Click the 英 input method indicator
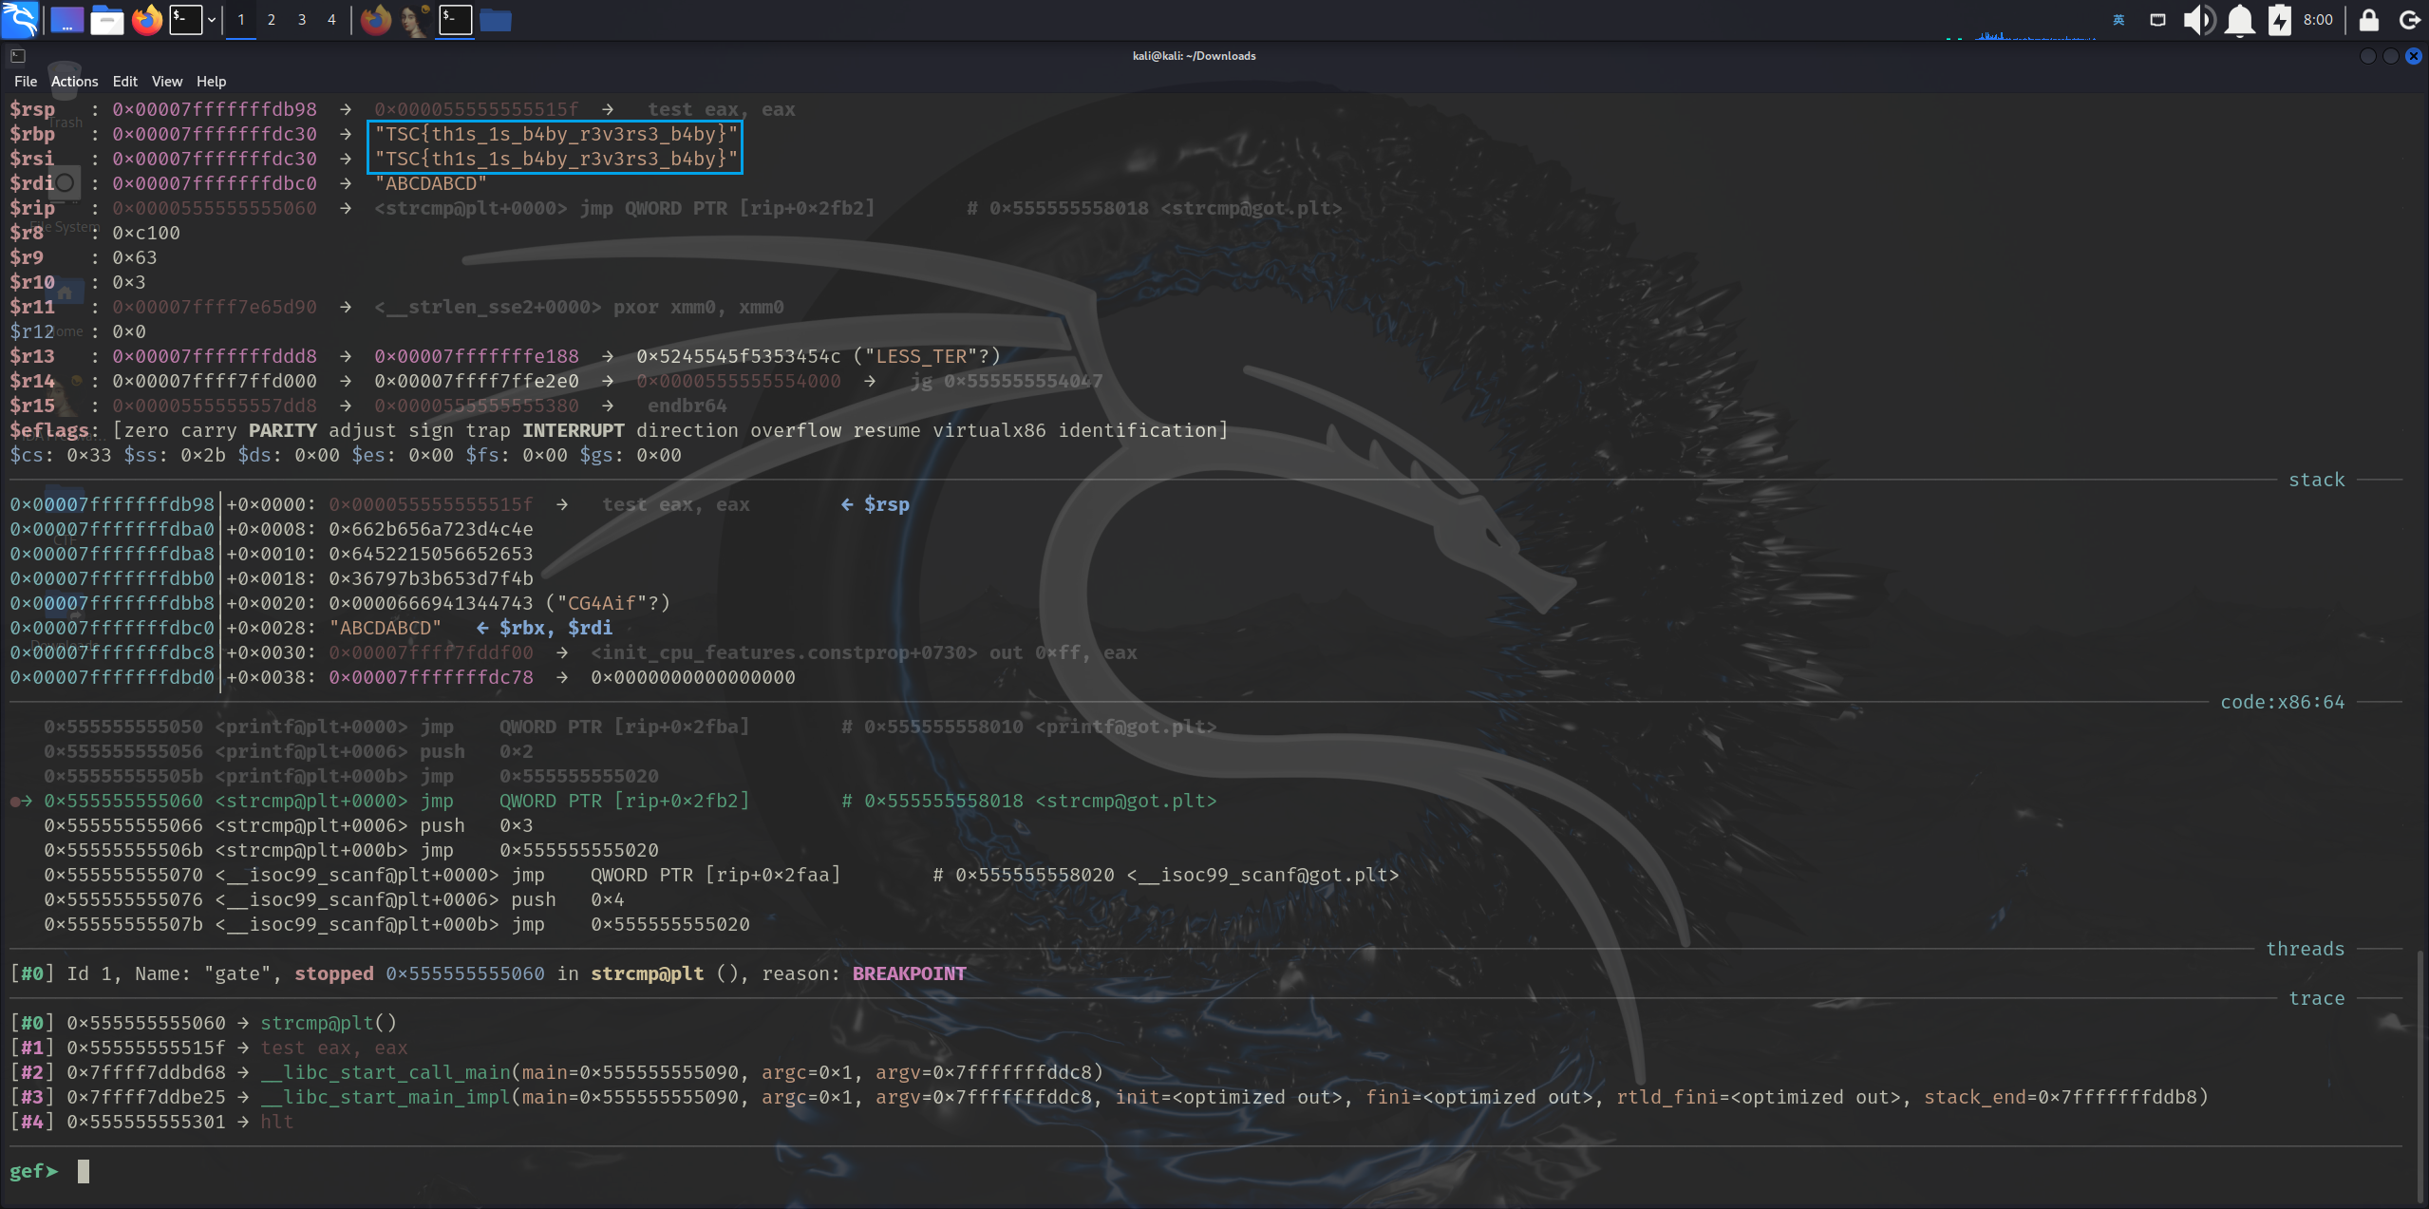 tap(2118, 19)
